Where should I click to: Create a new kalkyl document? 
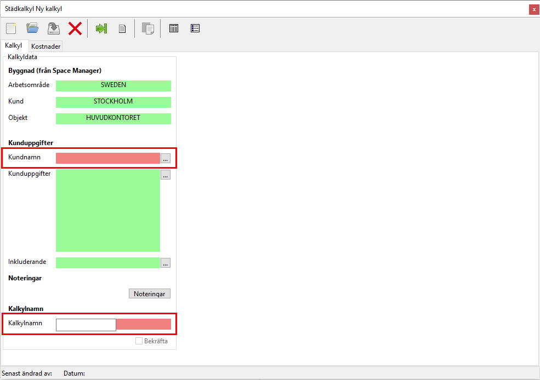pyautogui.click(x=12, y=28)
